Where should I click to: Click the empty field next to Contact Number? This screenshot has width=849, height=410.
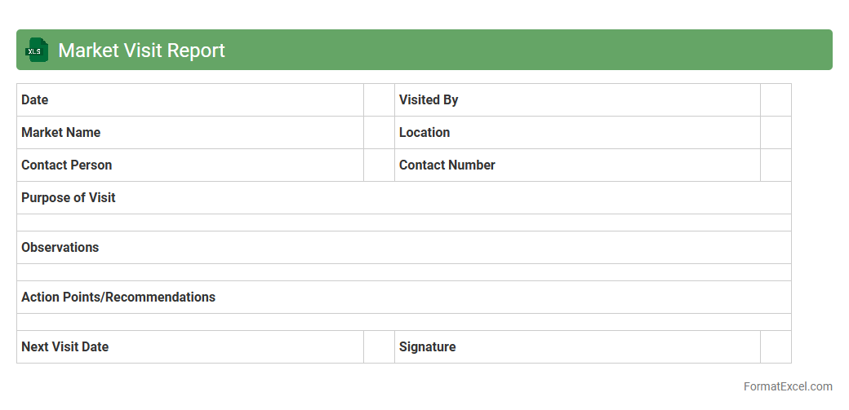[x=776, y=165]
